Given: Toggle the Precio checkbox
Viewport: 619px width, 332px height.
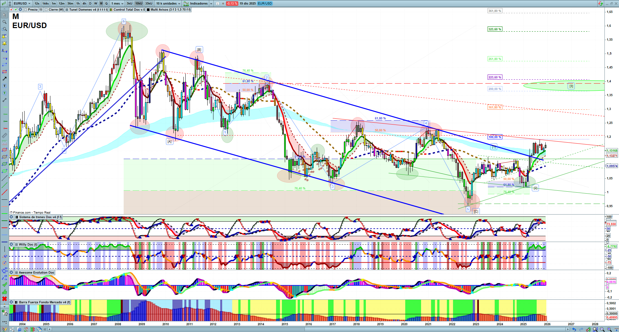Looking at the screenshot, I should (26, 10).
